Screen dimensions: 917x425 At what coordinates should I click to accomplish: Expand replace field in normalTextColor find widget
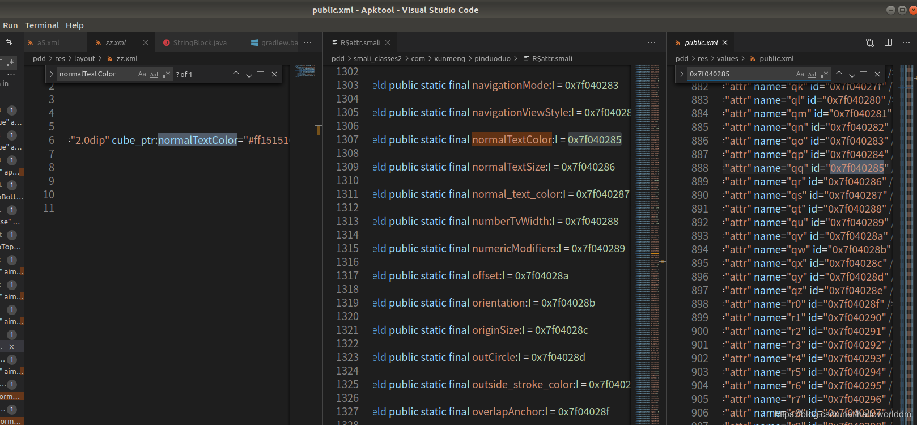tap(52, 74)
